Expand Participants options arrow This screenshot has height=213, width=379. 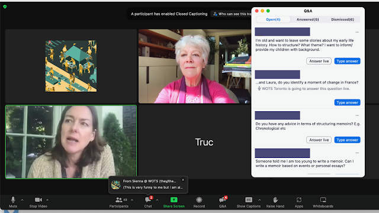(132, 200)
